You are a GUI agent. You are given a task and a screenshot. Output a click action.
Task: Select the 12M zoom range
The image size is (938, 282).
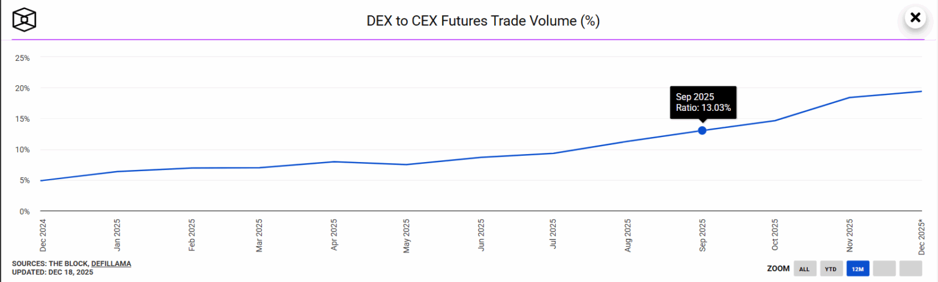pyautogui.click(x=857, y=269)
